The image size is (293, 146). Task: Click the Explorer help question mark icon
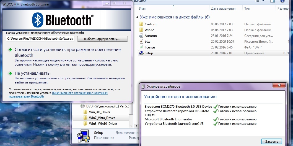pyautogui.click(x=282, y=1)
